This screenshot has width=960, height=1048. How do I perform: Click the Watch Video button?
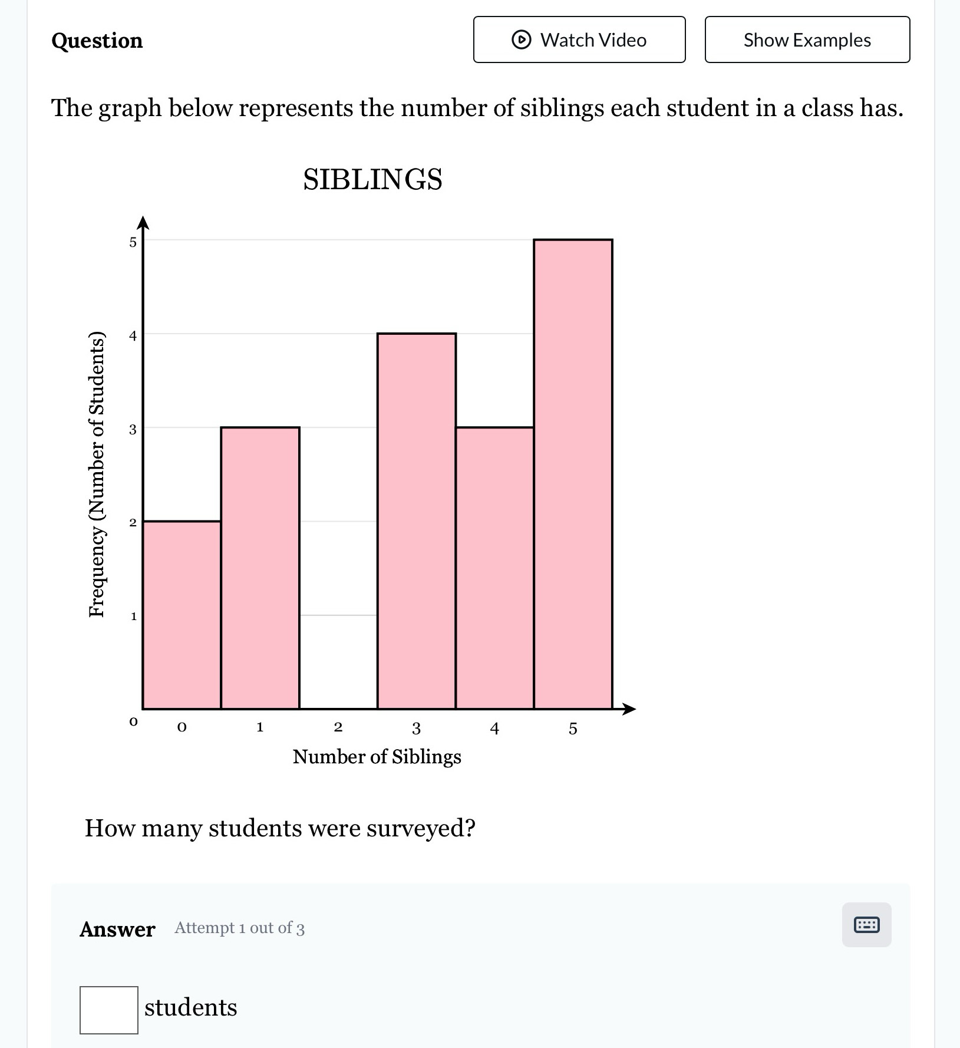pyautogui.click(x=579, y=39)
